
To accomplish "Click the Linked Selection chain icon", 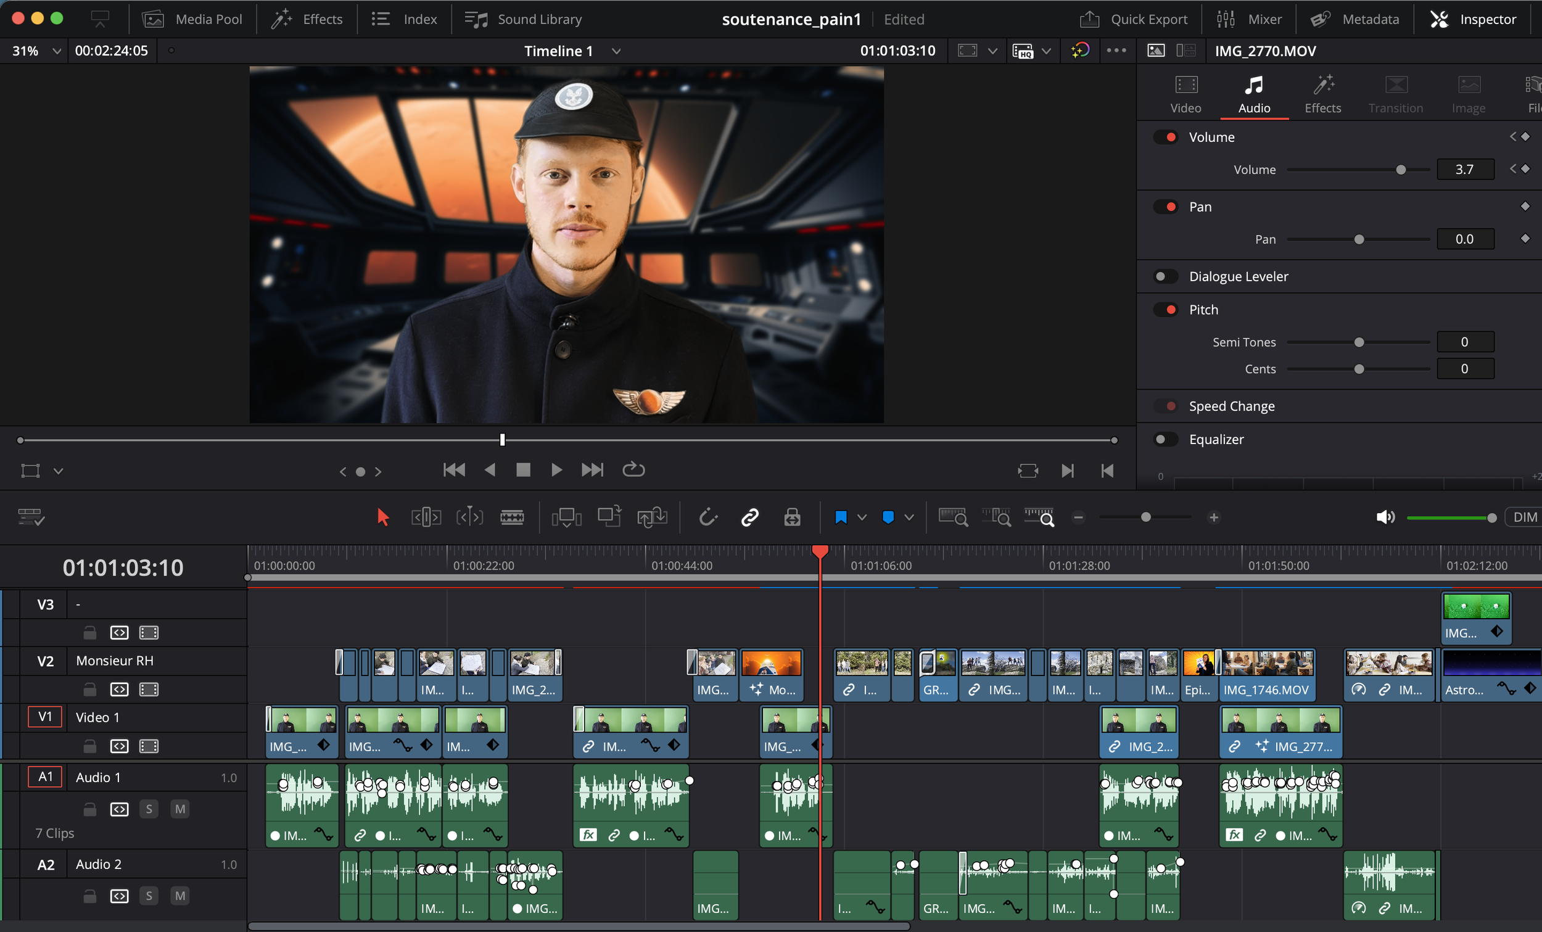I will 750,518.
